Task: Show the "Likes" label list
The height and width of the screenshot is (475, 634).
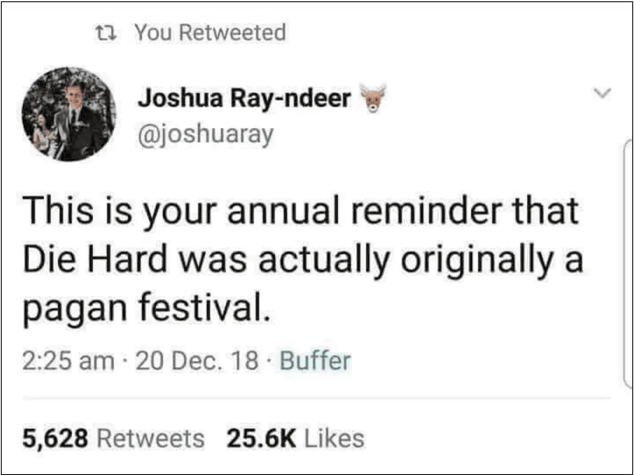Action: 334,438
